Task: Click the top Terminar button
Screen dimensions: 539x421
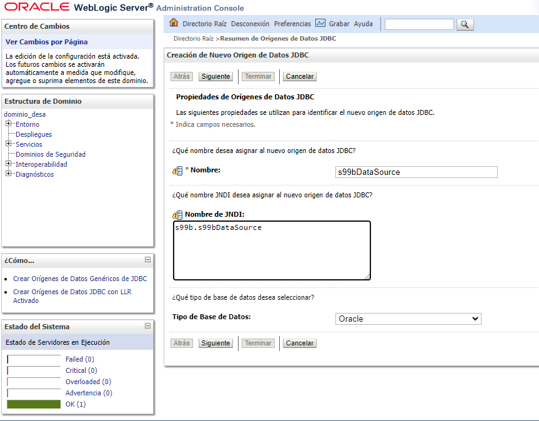Action: [x=258, y=76]
